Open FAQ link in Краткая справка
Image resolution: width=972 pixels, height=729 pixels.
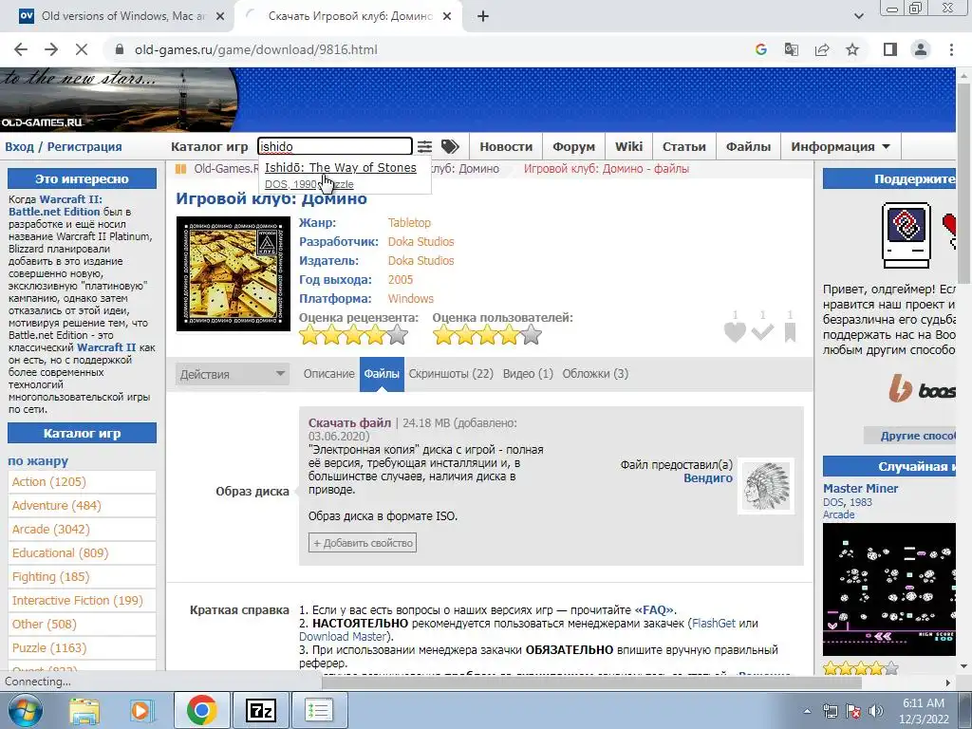pos(654,610)
